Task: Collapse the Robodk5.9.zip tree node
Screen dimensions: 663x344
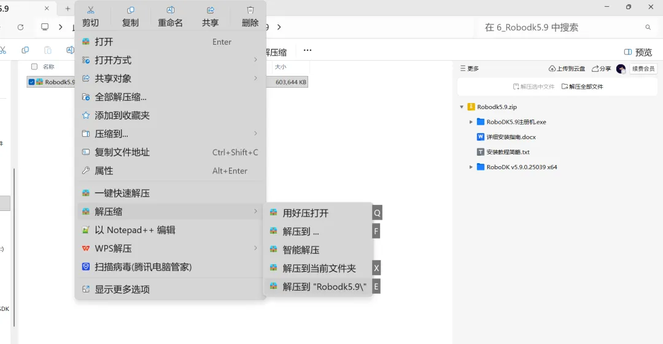Action: point(462,107)
